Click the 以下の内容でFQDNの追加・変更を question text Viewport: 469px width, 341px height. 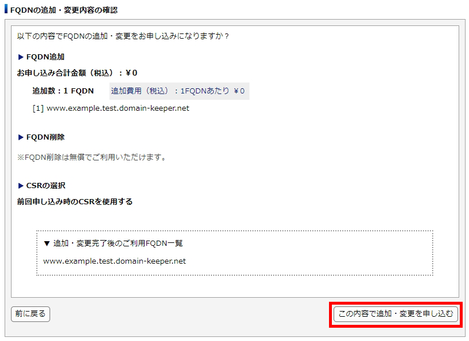(x=123, y=36)
